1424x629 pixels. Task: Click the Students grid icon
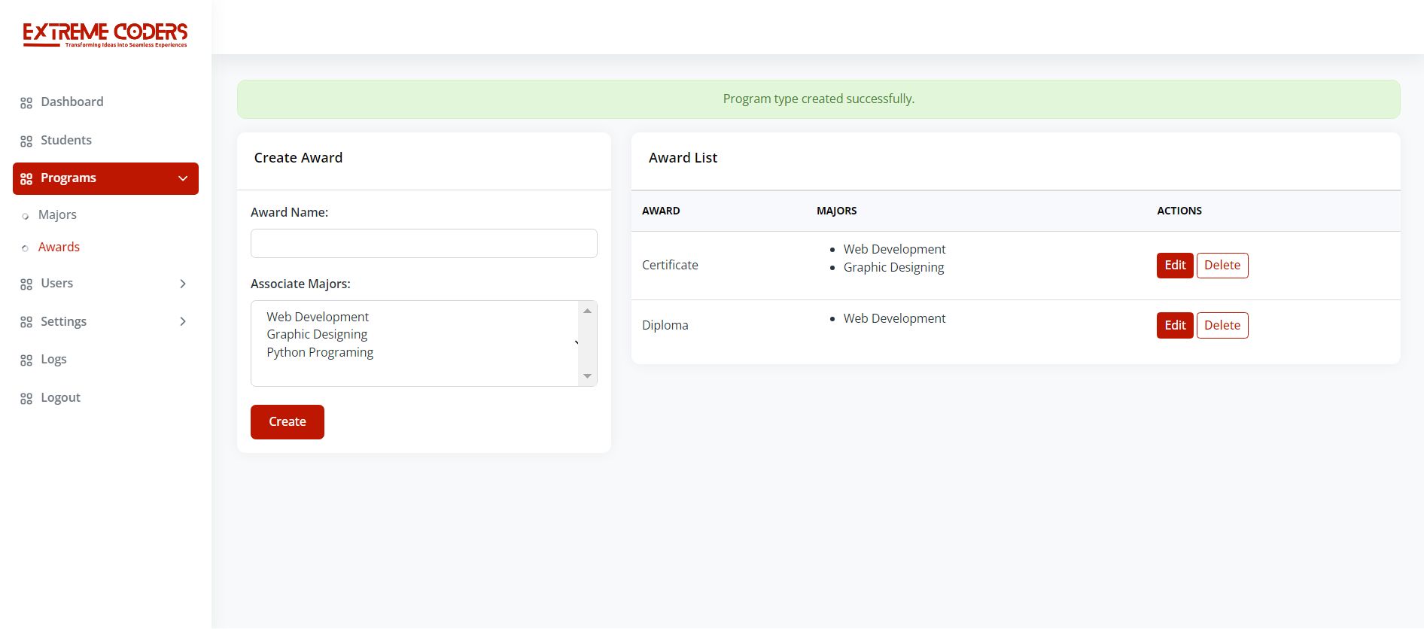(x=26, y=141)
